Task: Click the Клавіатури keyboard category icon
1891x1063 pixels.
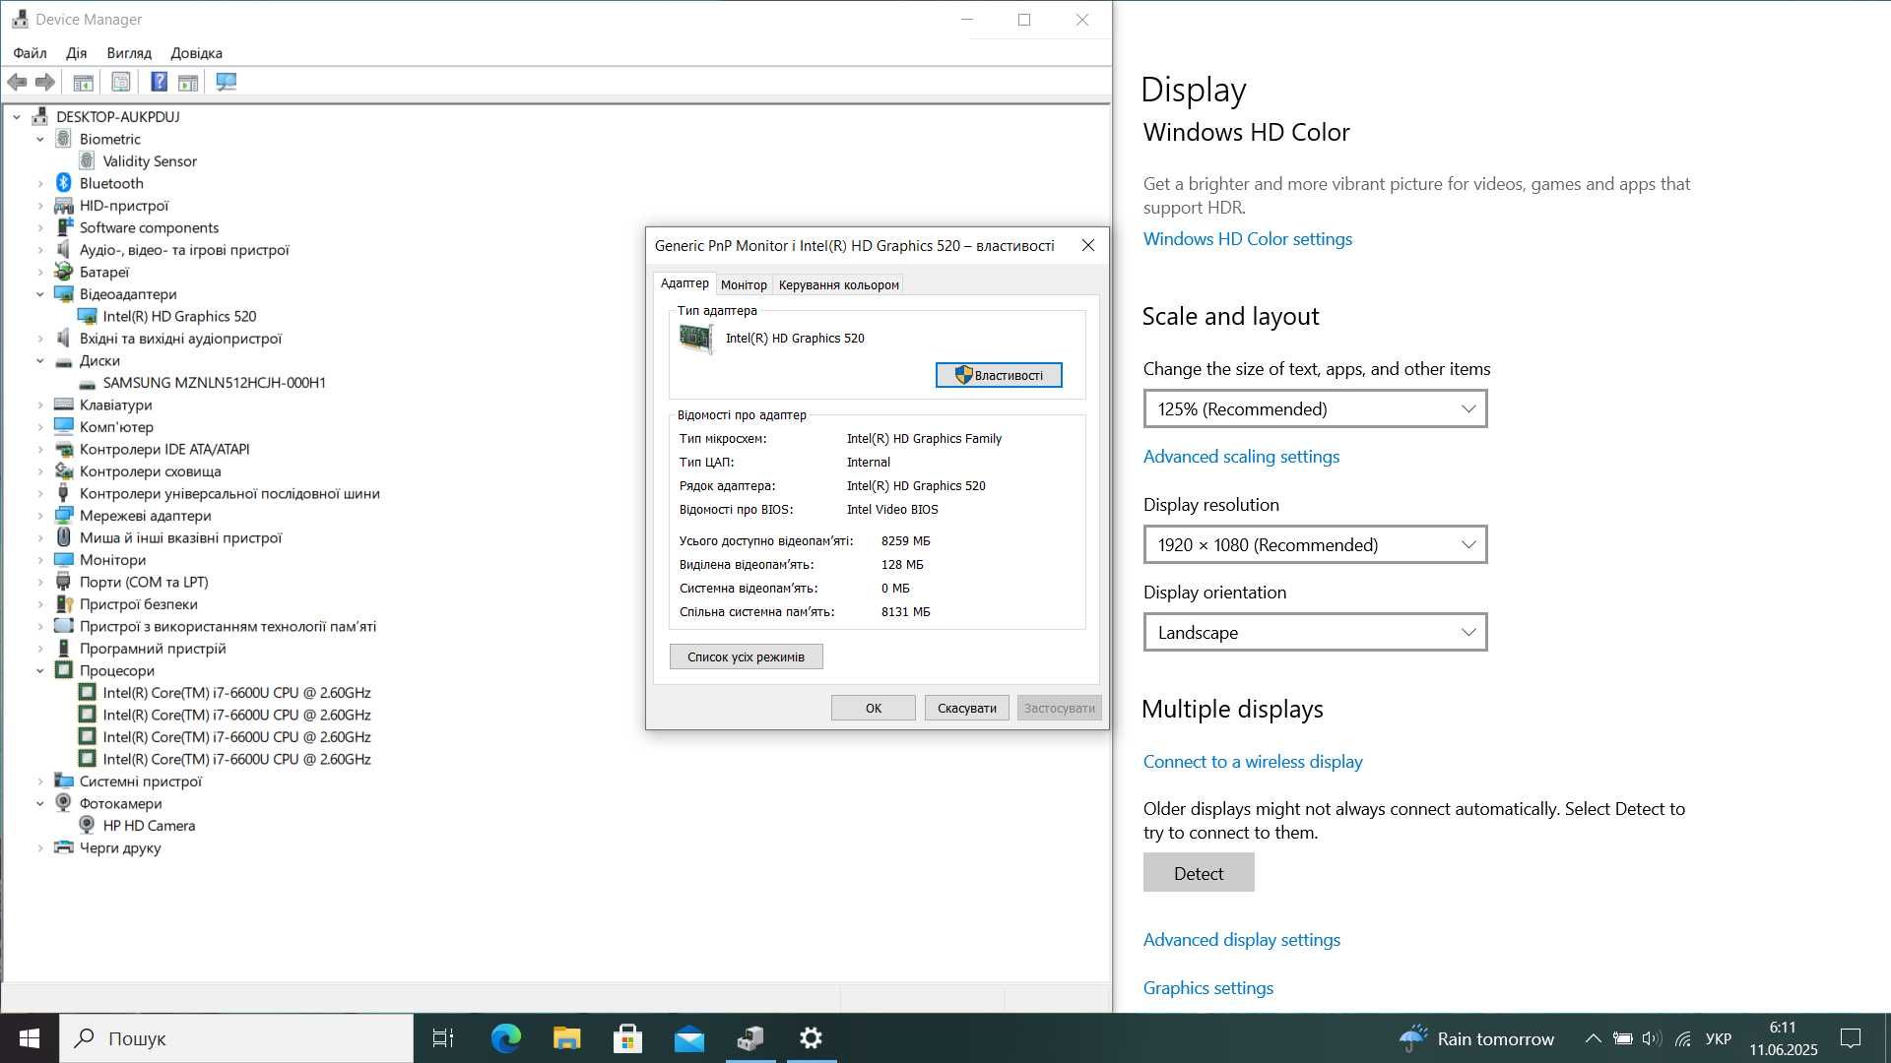Action: pos(64,405)
